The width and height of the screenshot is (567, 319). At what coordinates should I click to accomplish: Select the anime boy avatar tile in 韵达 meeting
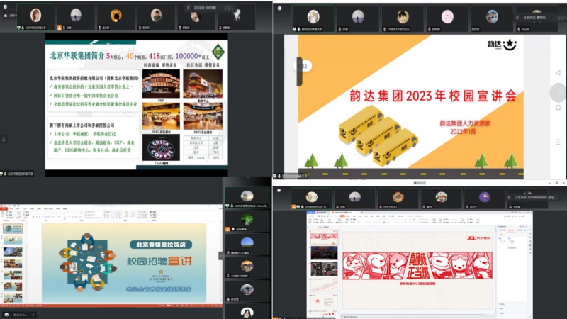[403, 18]
